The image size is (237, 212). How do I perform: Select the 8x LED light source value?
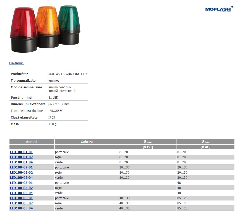click(x=53, y=97)
